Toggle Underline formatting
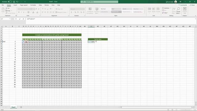 pos(24,12)
